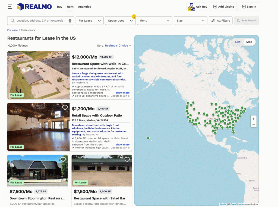Click the 10,000+ listings count

pos(17,46)
